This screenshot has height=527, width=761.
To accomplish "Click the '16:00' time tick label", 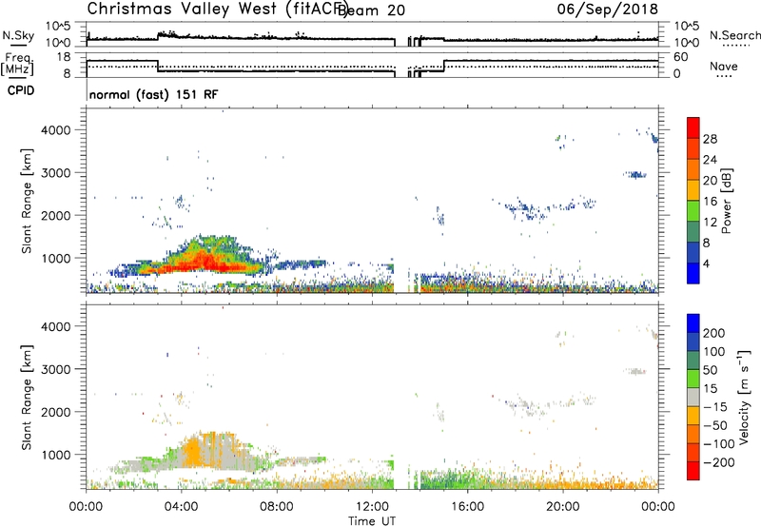I will [467, 507].
